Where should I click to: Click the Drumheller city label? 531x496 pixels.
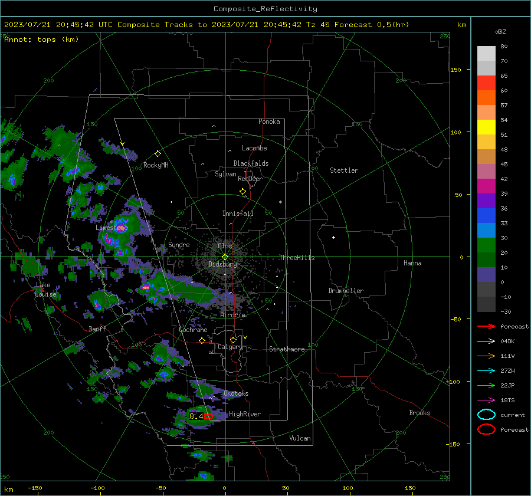point(346,291)
